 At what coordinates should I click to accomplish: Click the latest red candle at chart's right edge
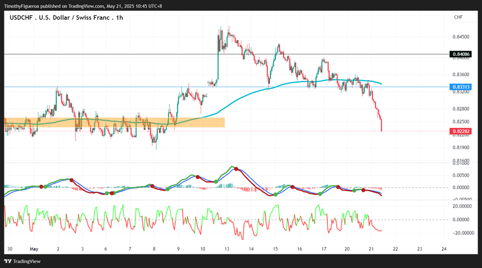click(382, 125)
